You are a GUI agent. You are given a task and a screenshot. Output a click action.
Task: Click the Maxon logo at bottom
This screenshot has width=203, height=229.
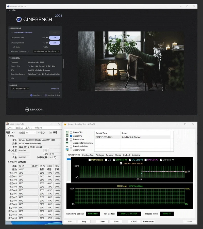point(34,109)
